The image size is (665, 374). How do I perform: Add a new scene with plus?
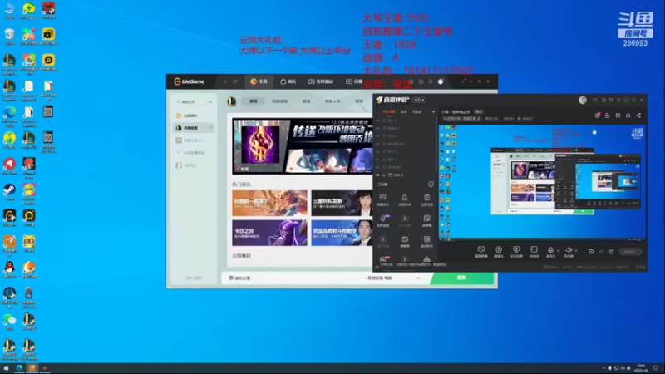[433, 112]
